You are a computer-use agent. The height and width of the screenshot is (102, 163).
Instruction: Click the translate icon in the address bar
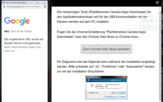(x=45, y=7)
